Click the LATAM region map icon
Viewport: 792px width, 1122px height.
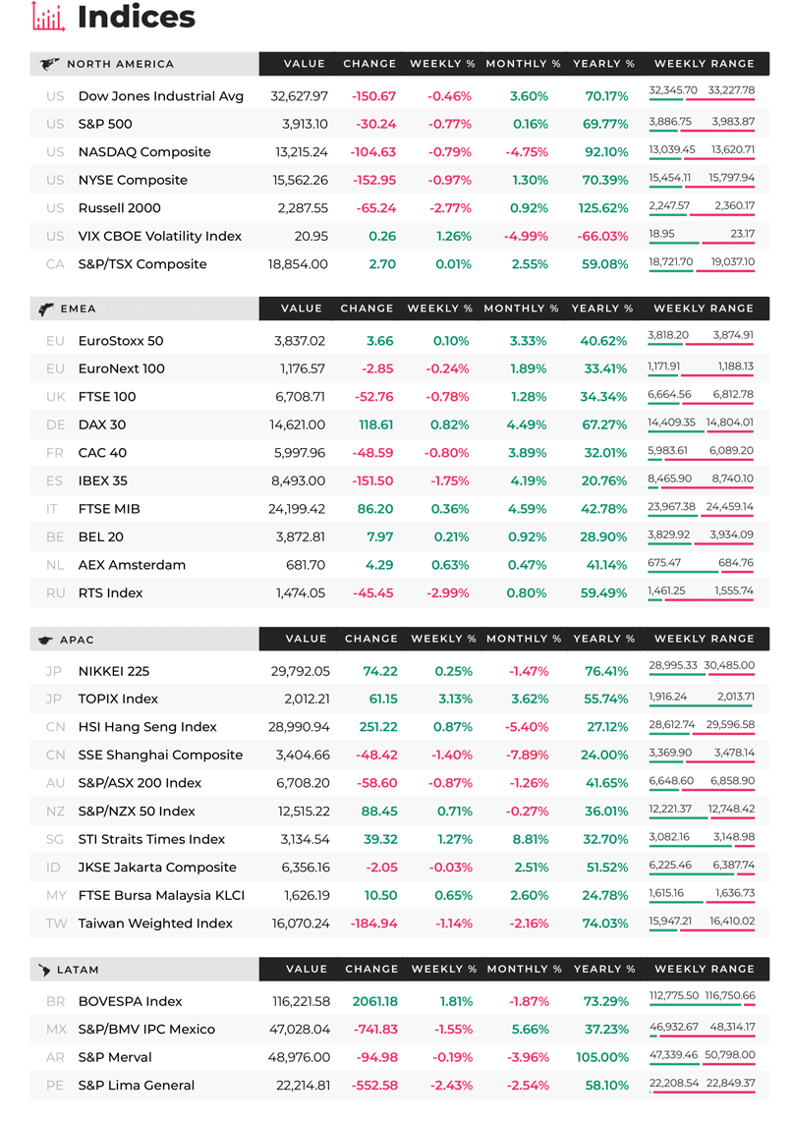pyautogui.click(x=44, y=970)
